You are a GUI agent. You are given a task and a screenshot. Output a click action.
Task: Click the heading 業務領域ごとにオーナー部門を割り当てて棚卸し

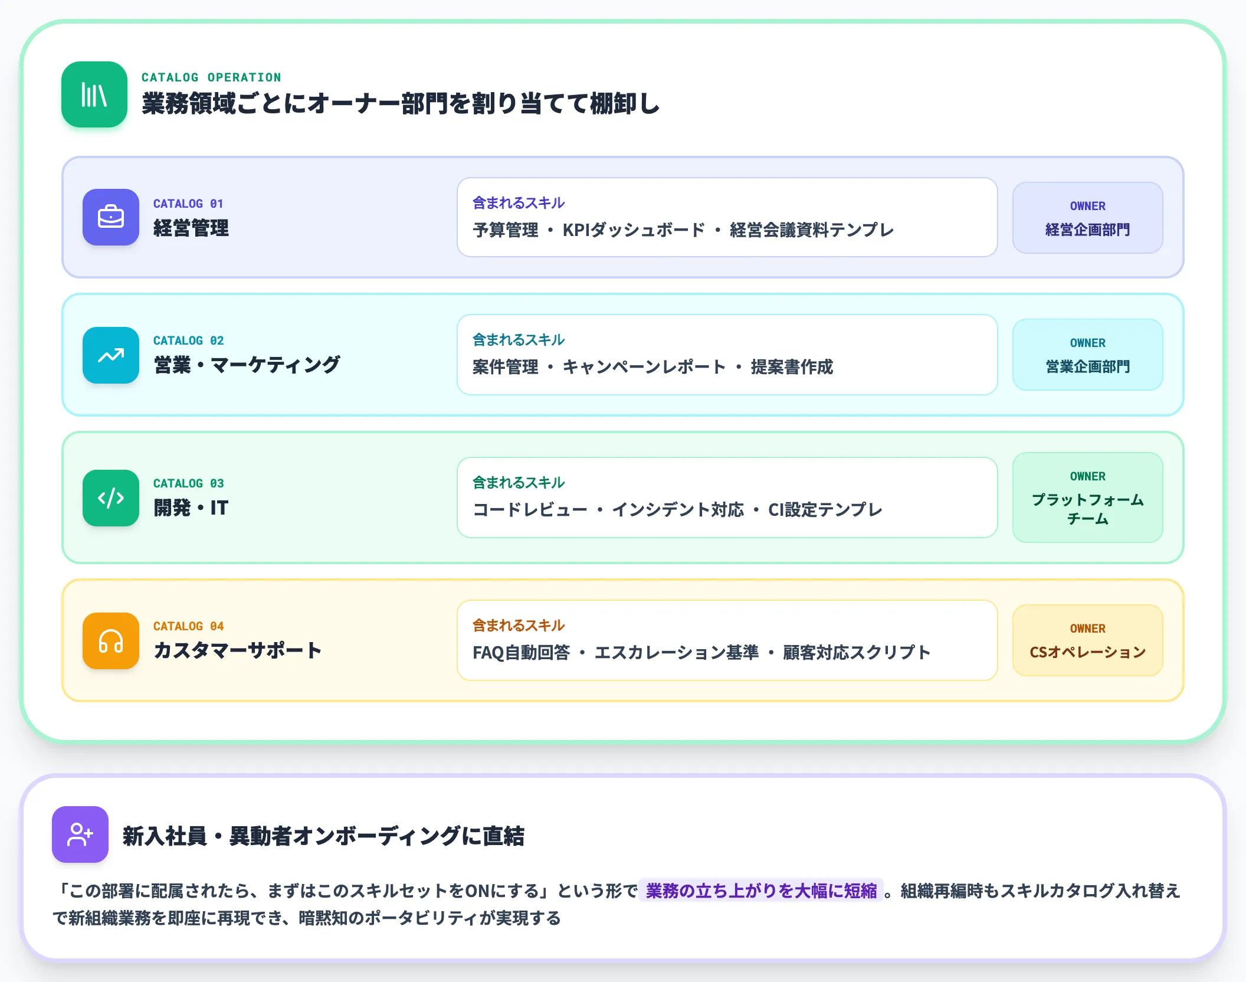(x=401, y=104)
